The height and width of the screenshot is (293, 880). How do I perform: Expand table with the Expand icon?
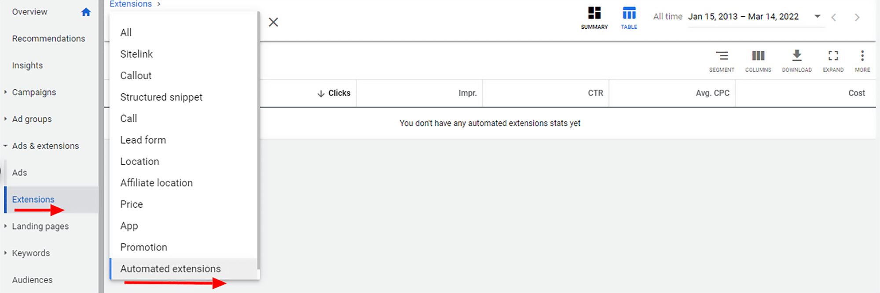(x=833, y=56)
